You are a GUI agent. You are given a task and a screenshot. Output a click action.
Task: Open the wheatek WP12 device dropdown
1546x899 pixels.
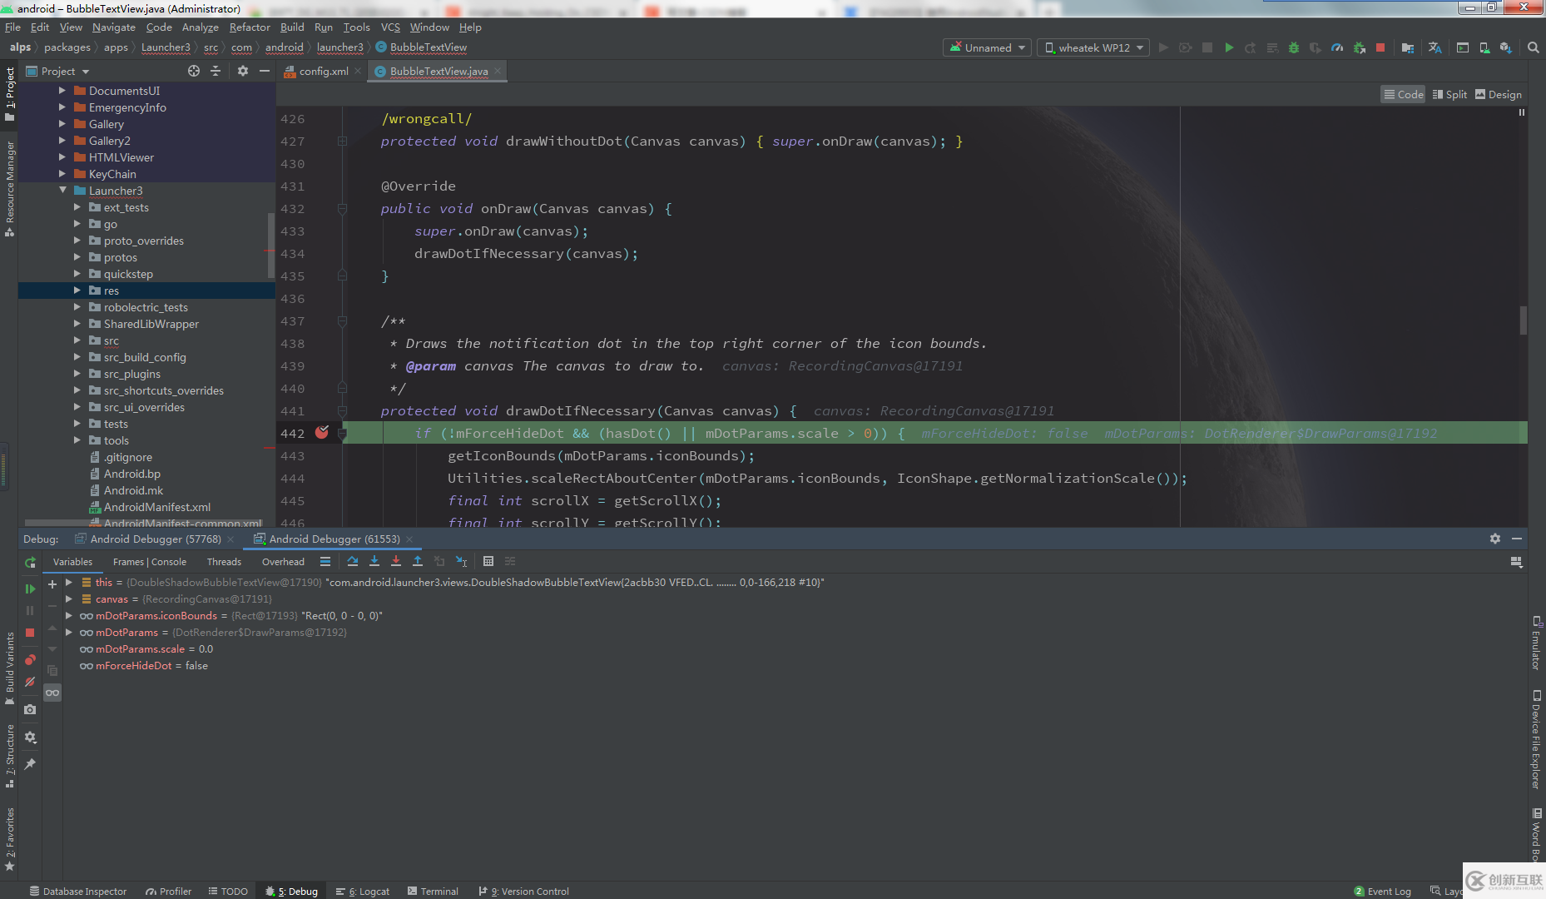pos(1093,48)
